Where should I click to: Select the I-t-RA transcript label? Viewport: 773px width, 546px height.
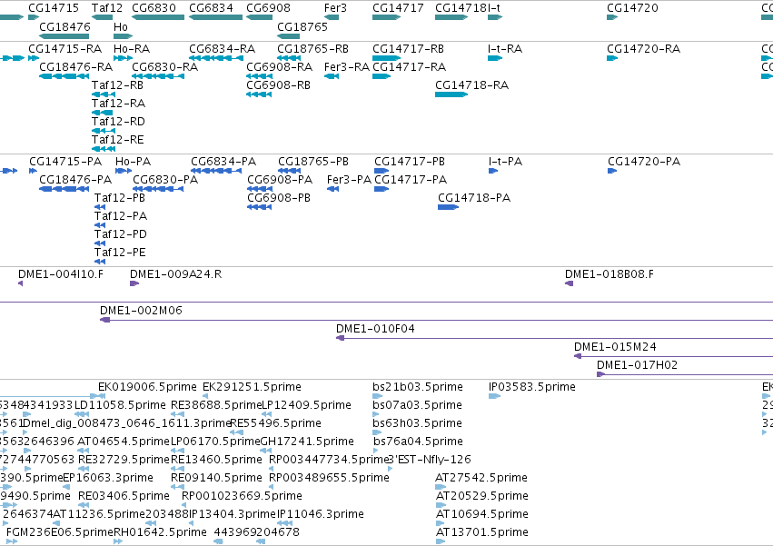505,49
